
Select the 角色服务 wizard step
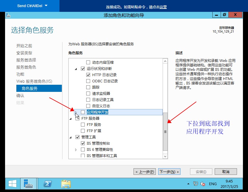[x=39, y=88]
